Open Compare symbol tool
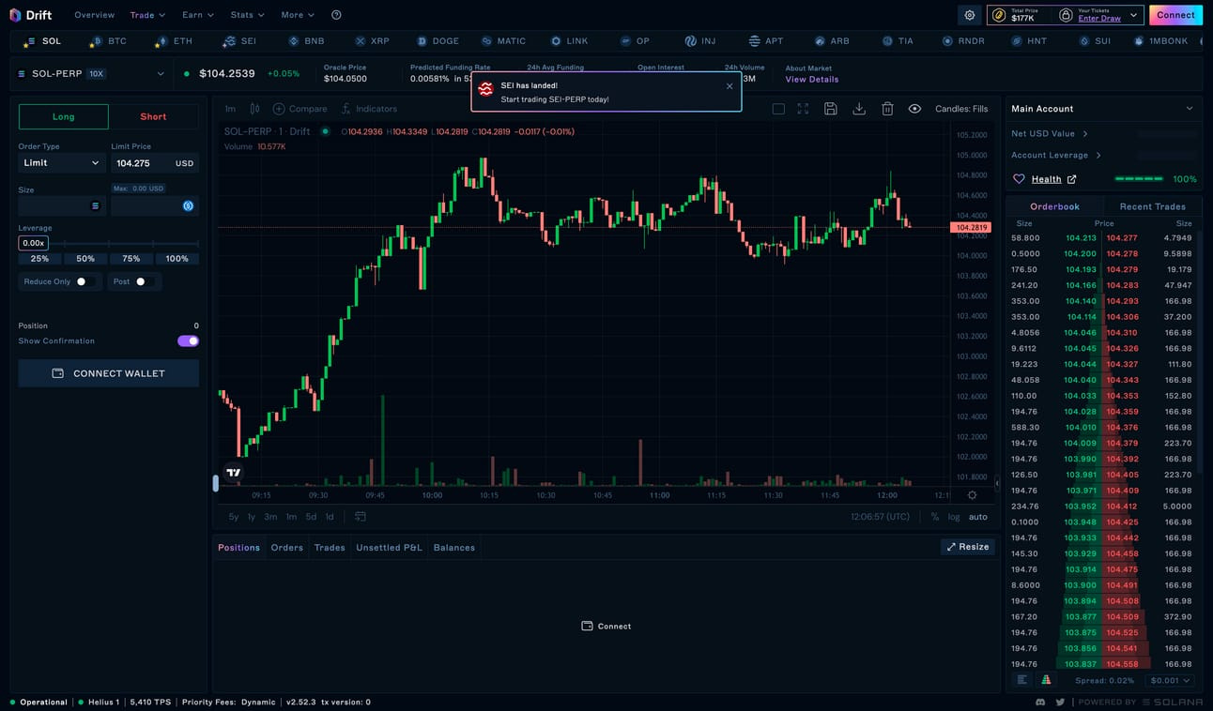 click(x=299, y=109)
